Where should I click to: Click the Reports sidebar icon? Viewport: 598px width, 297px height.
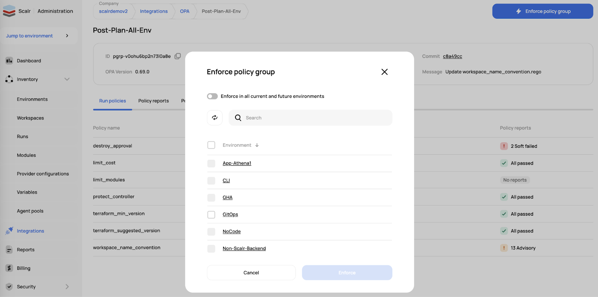pyautogui.click(x=9, y=250)
